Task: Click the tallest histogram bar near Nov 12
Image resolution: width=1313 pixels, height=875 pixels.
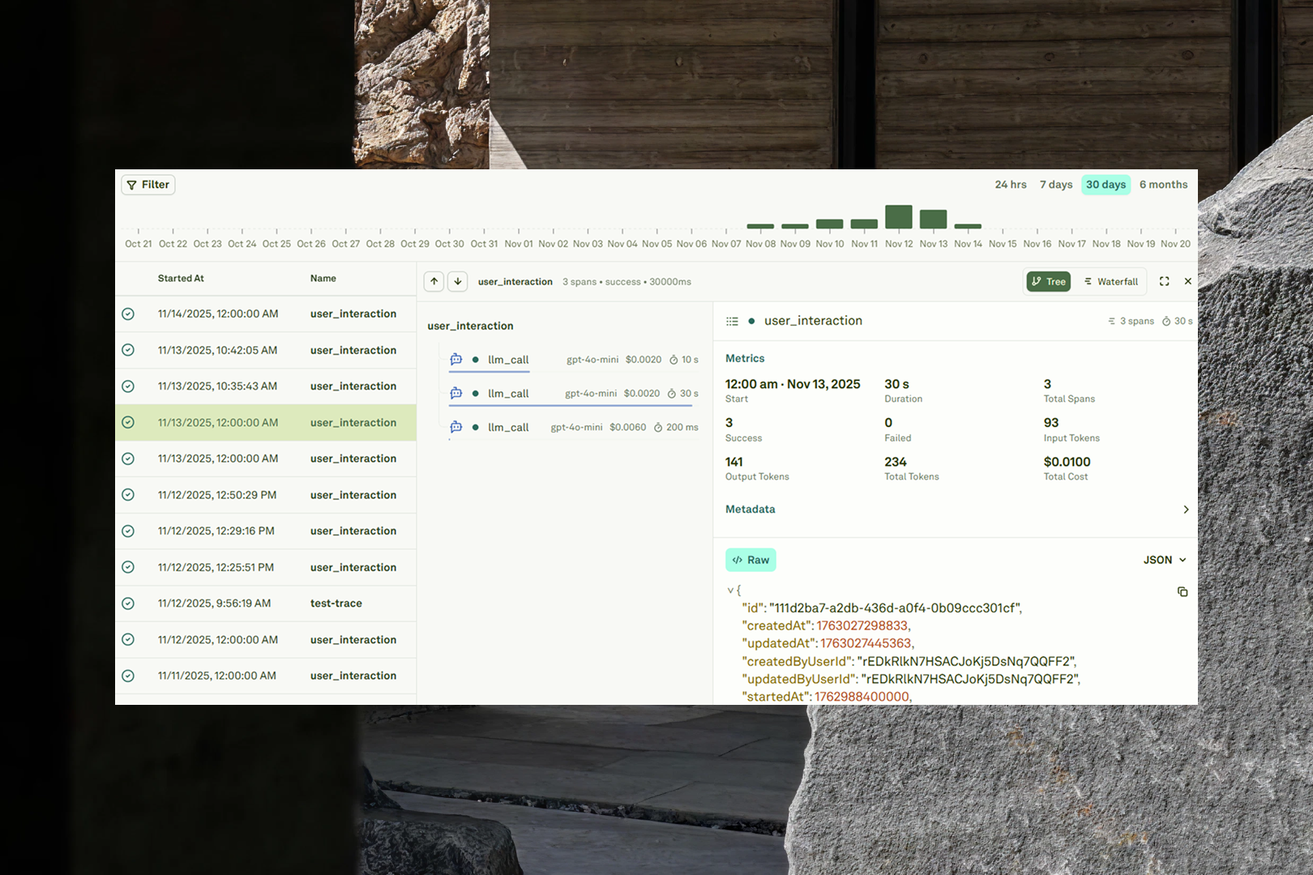Action: tap(899, 216)
